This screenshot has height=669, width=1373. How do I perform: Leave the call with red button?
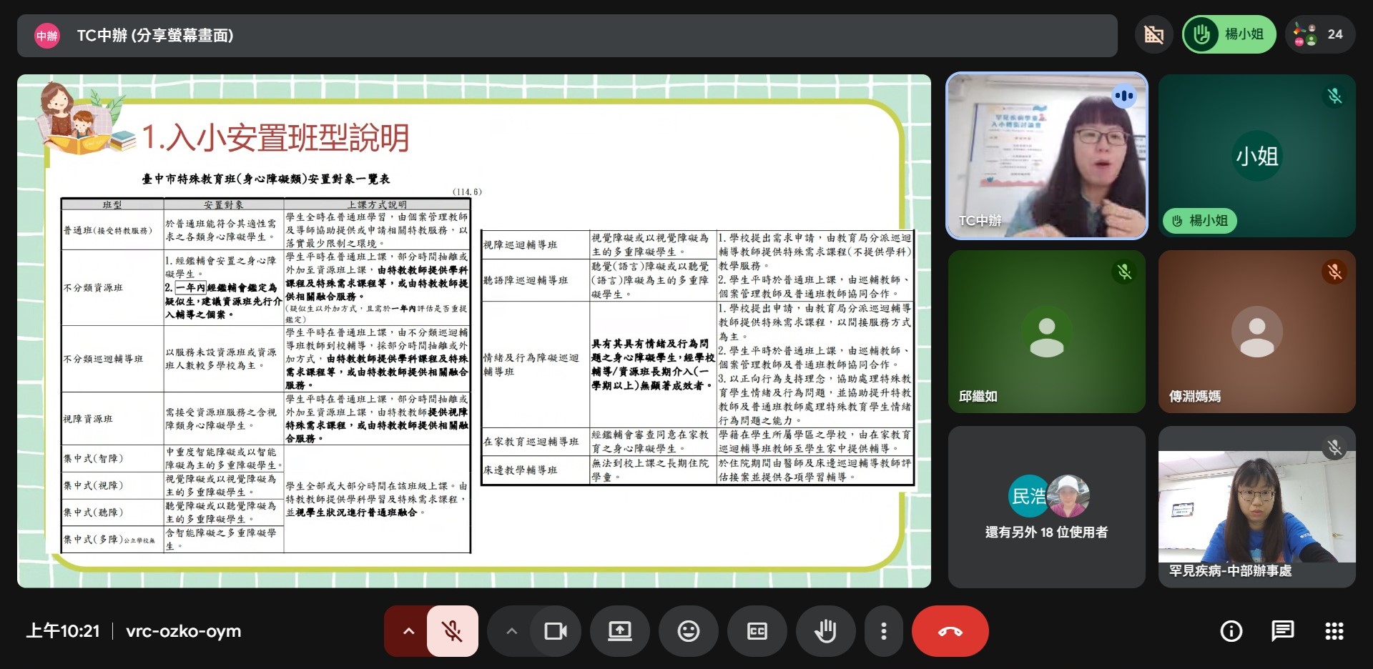[950, 631]
